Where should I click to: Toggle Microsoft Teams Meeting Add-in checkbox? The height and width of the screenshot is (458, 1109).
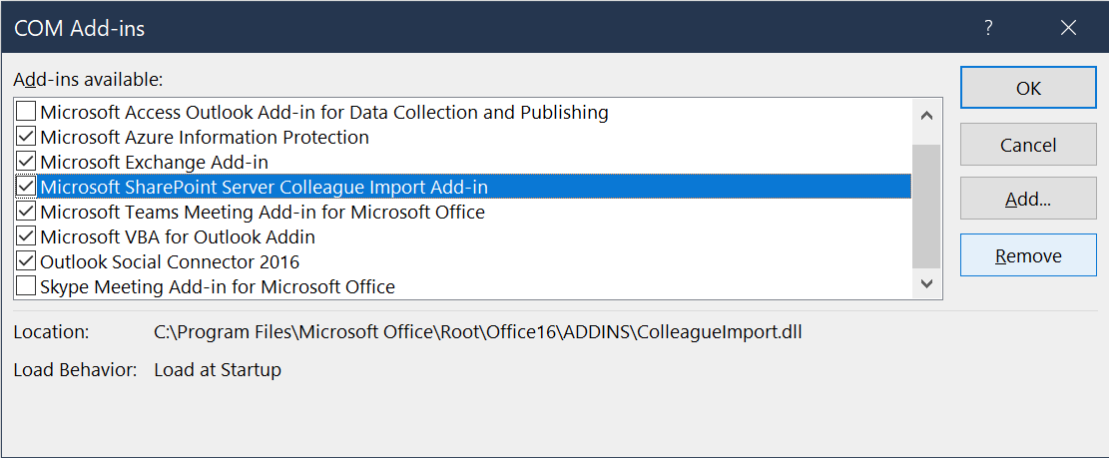(27, 212)
